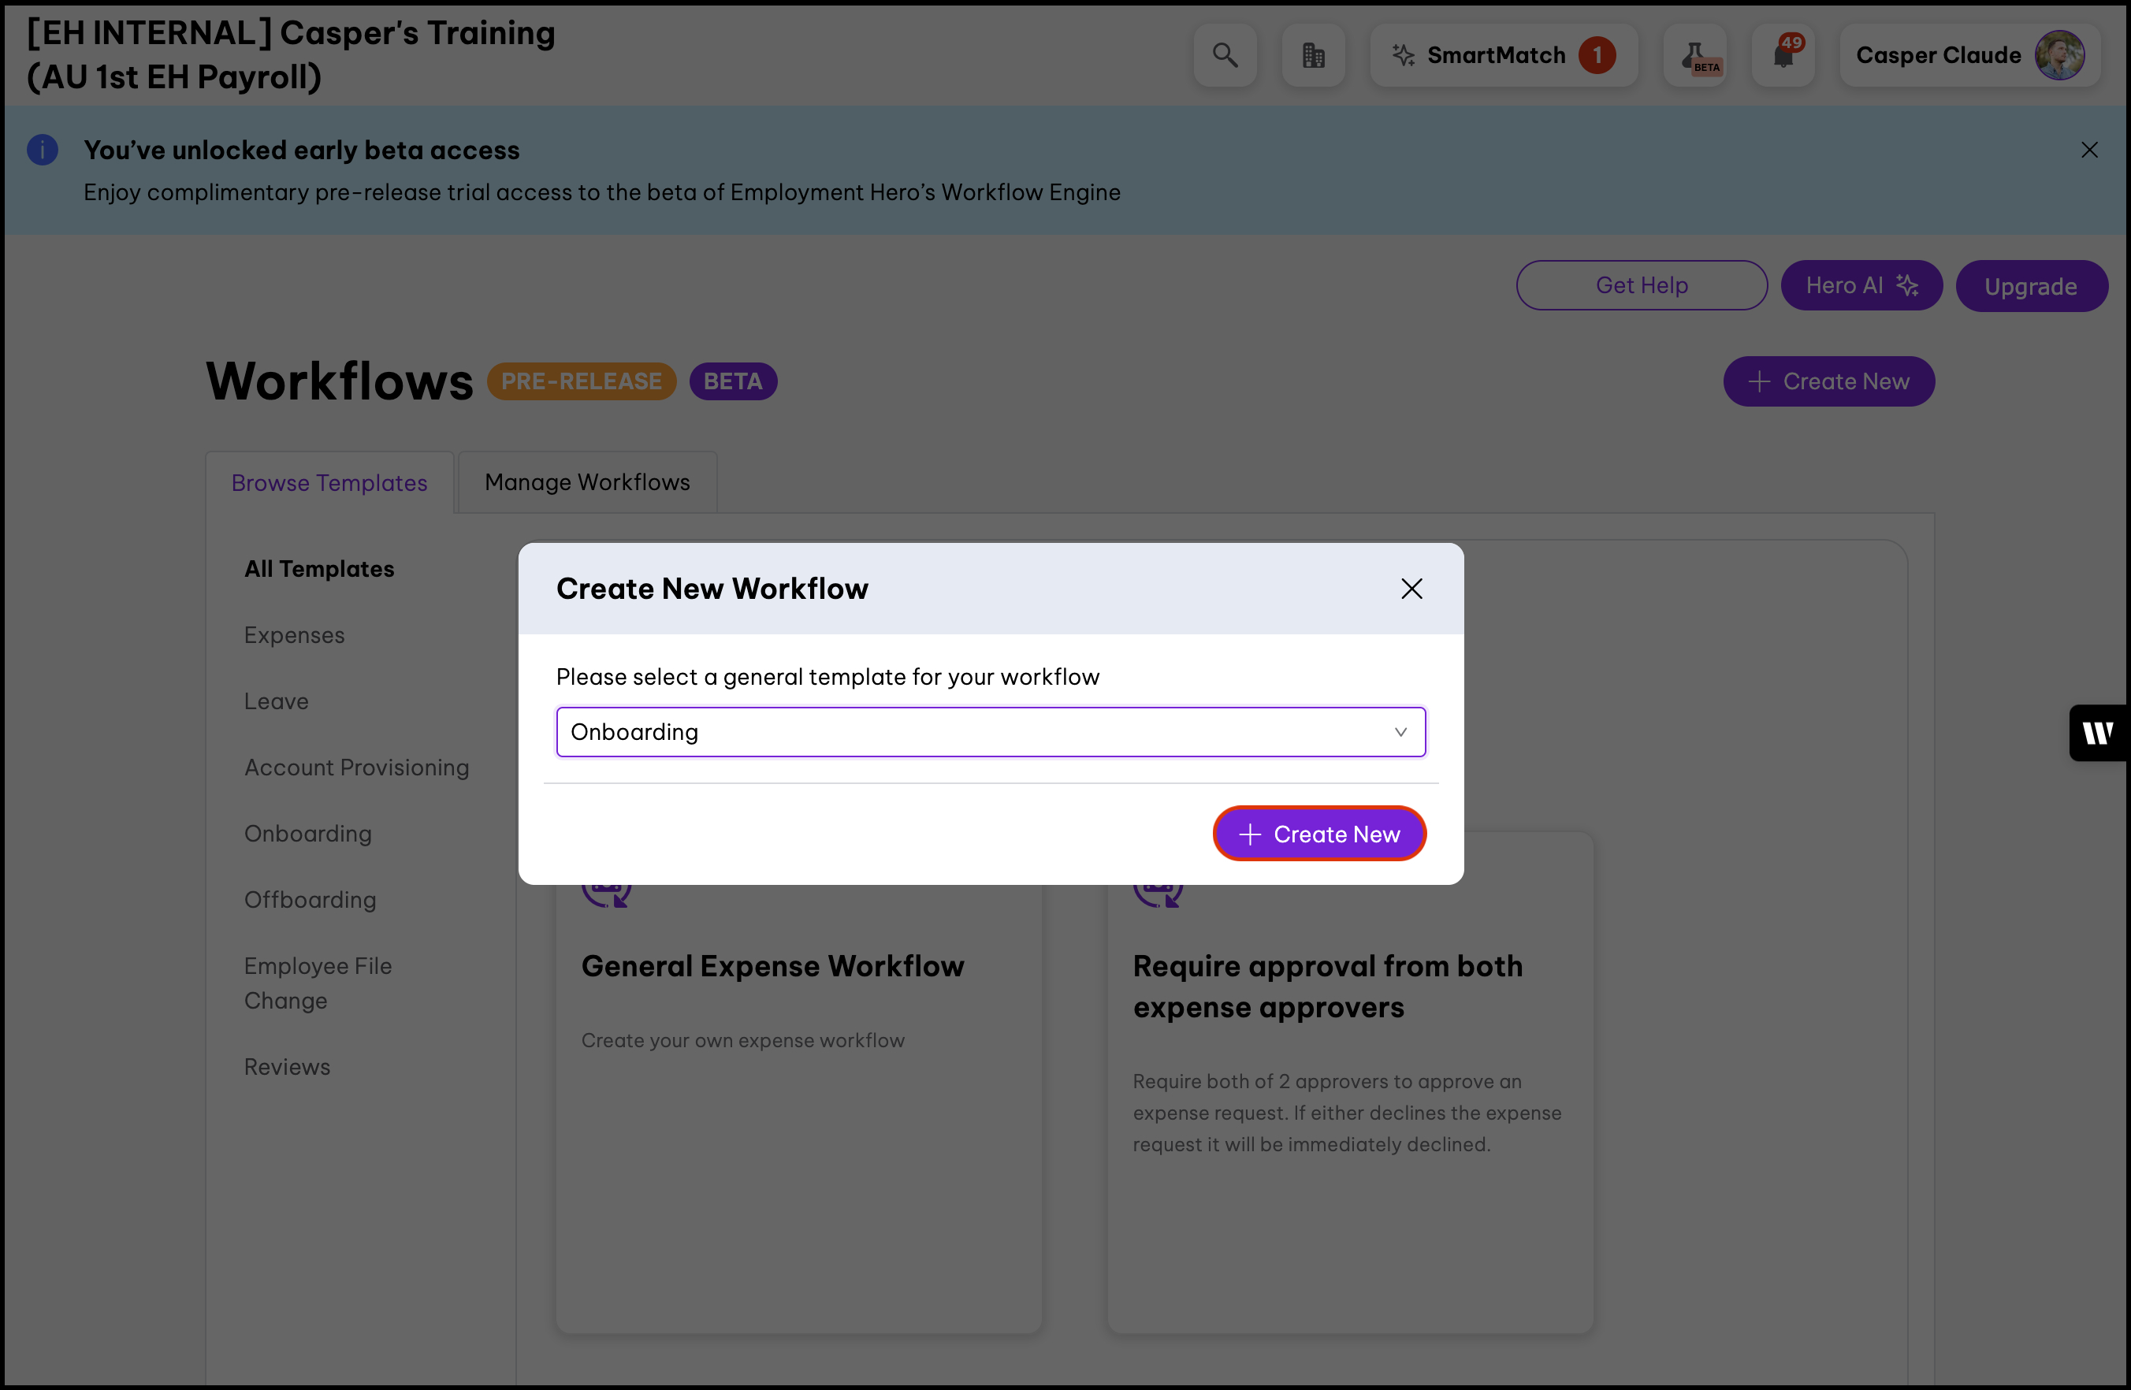Click the search magnifier icon in header
This screenshot has height=1390, width=2131.
click(x=1225, y=55)
